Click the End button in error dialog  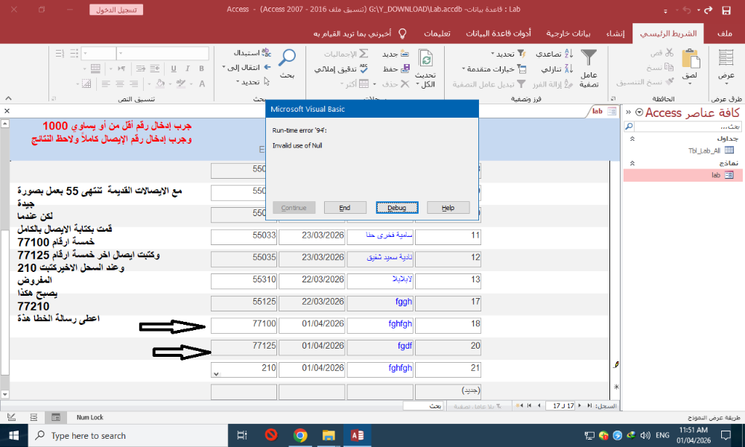tap(345, 208)
